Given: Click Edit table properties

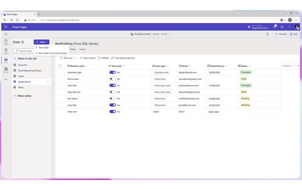Looking at the screenshot, I should 123,58.
